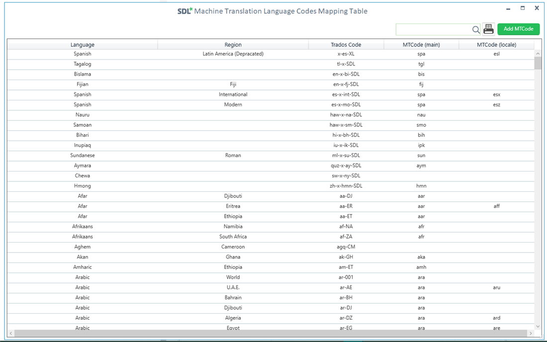Click the 'Bahrain' region cell
This screenshot has width=547, height=342.
click(x=233, y=297)
